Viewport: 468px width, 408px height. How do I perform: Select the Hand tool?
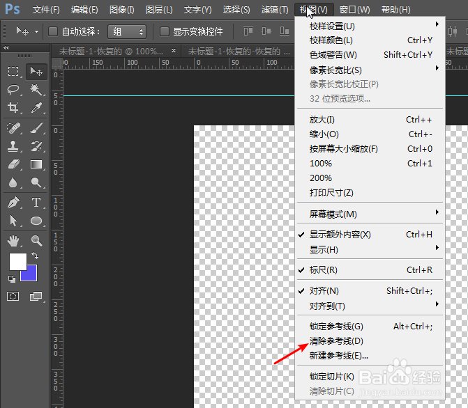[x=13, y=241]
